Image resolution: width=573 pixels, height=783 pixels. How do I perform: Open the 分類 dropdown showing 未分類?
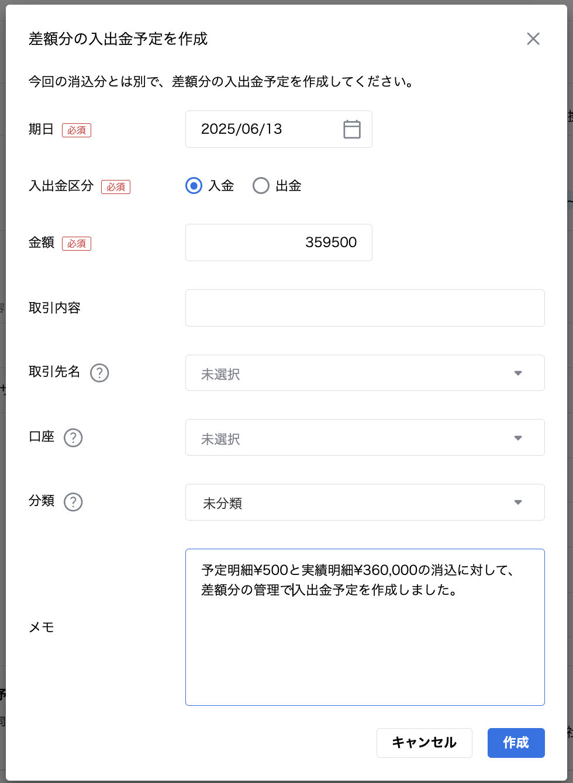point(365,502)
